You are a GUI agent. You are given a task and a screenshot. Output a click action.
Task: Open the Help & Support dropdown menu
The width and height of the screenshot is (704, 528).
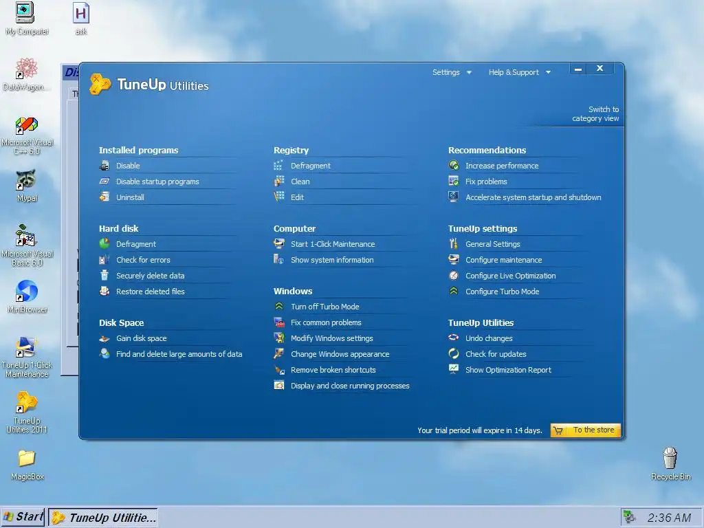coord(520,72)
